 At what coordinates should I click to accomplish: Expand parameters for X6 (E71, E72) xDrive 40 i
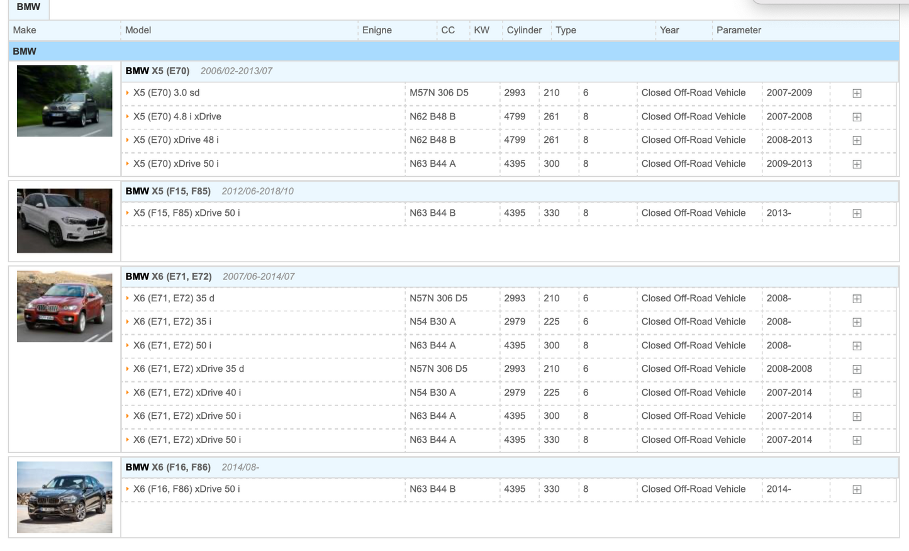857,393
